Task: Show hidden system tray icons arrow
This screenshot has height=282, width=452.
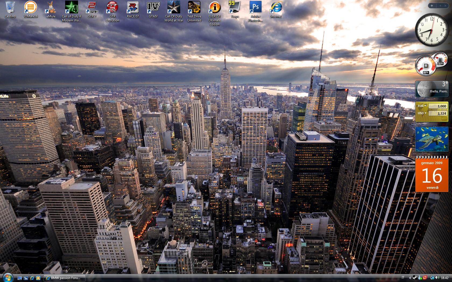Action: [410, 278]
